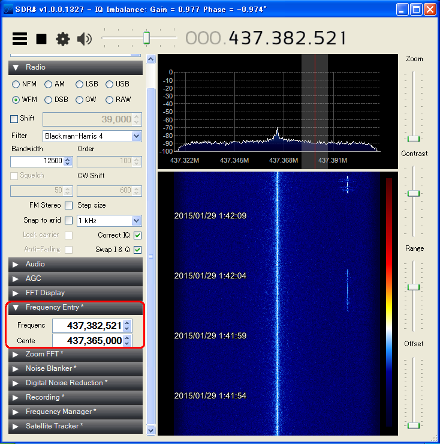
Task: Uncheck the Swap I & Q checkbox
Action: (x=137, y=250)
